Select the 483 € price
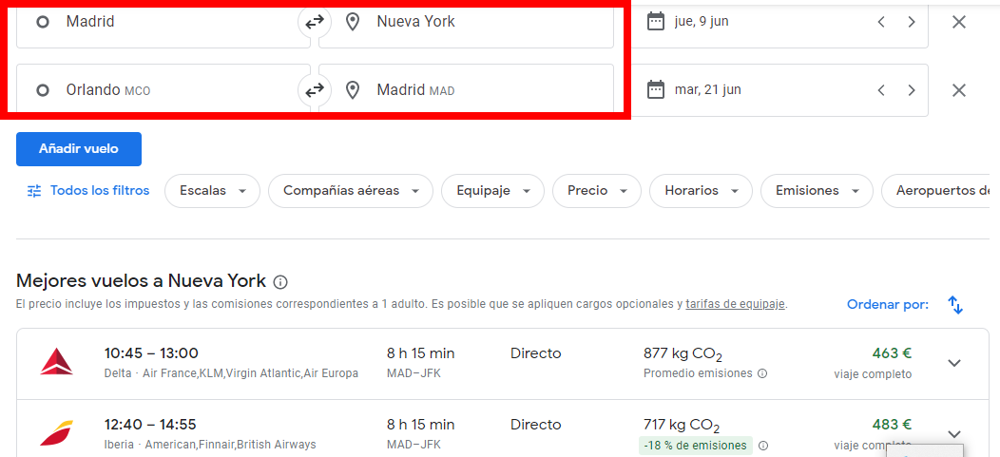The height and width of the screenshot is (457, 1000). coord(892,425)
